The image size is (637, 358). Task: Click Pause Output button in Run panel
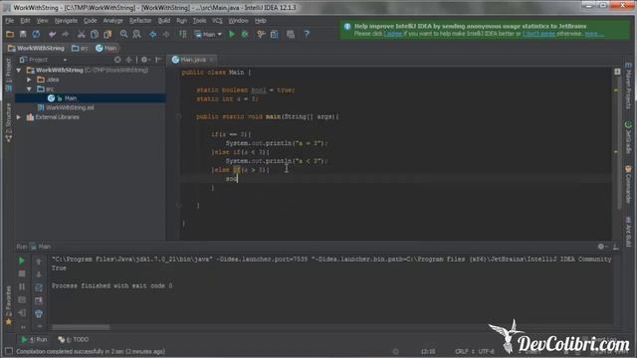coord(22,287)
